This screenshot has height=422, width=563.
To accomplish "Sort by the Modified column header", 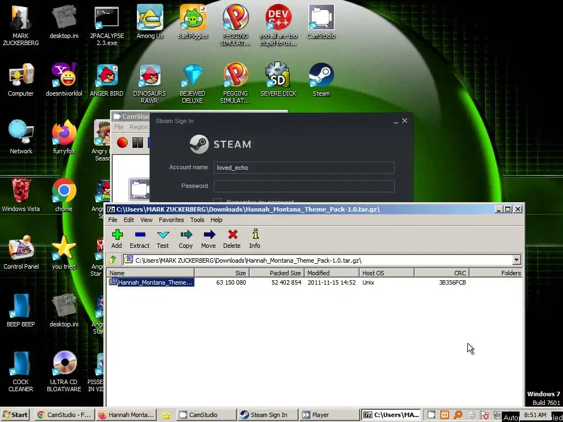I will (x=332, y=273).
